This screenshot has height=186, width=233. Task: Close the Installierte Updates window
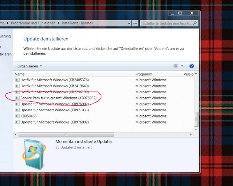click(x=192, y=13)
